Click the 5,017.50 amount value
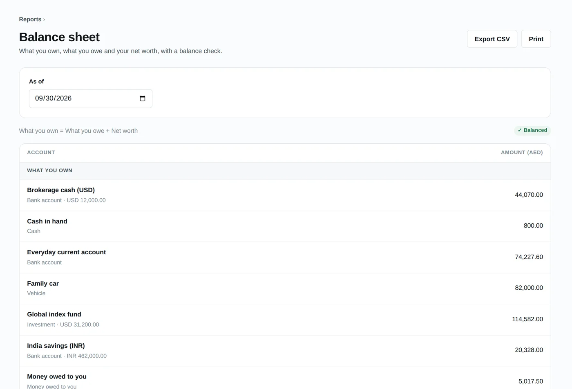This screenshot has width=572, height=389. point(531,381)
